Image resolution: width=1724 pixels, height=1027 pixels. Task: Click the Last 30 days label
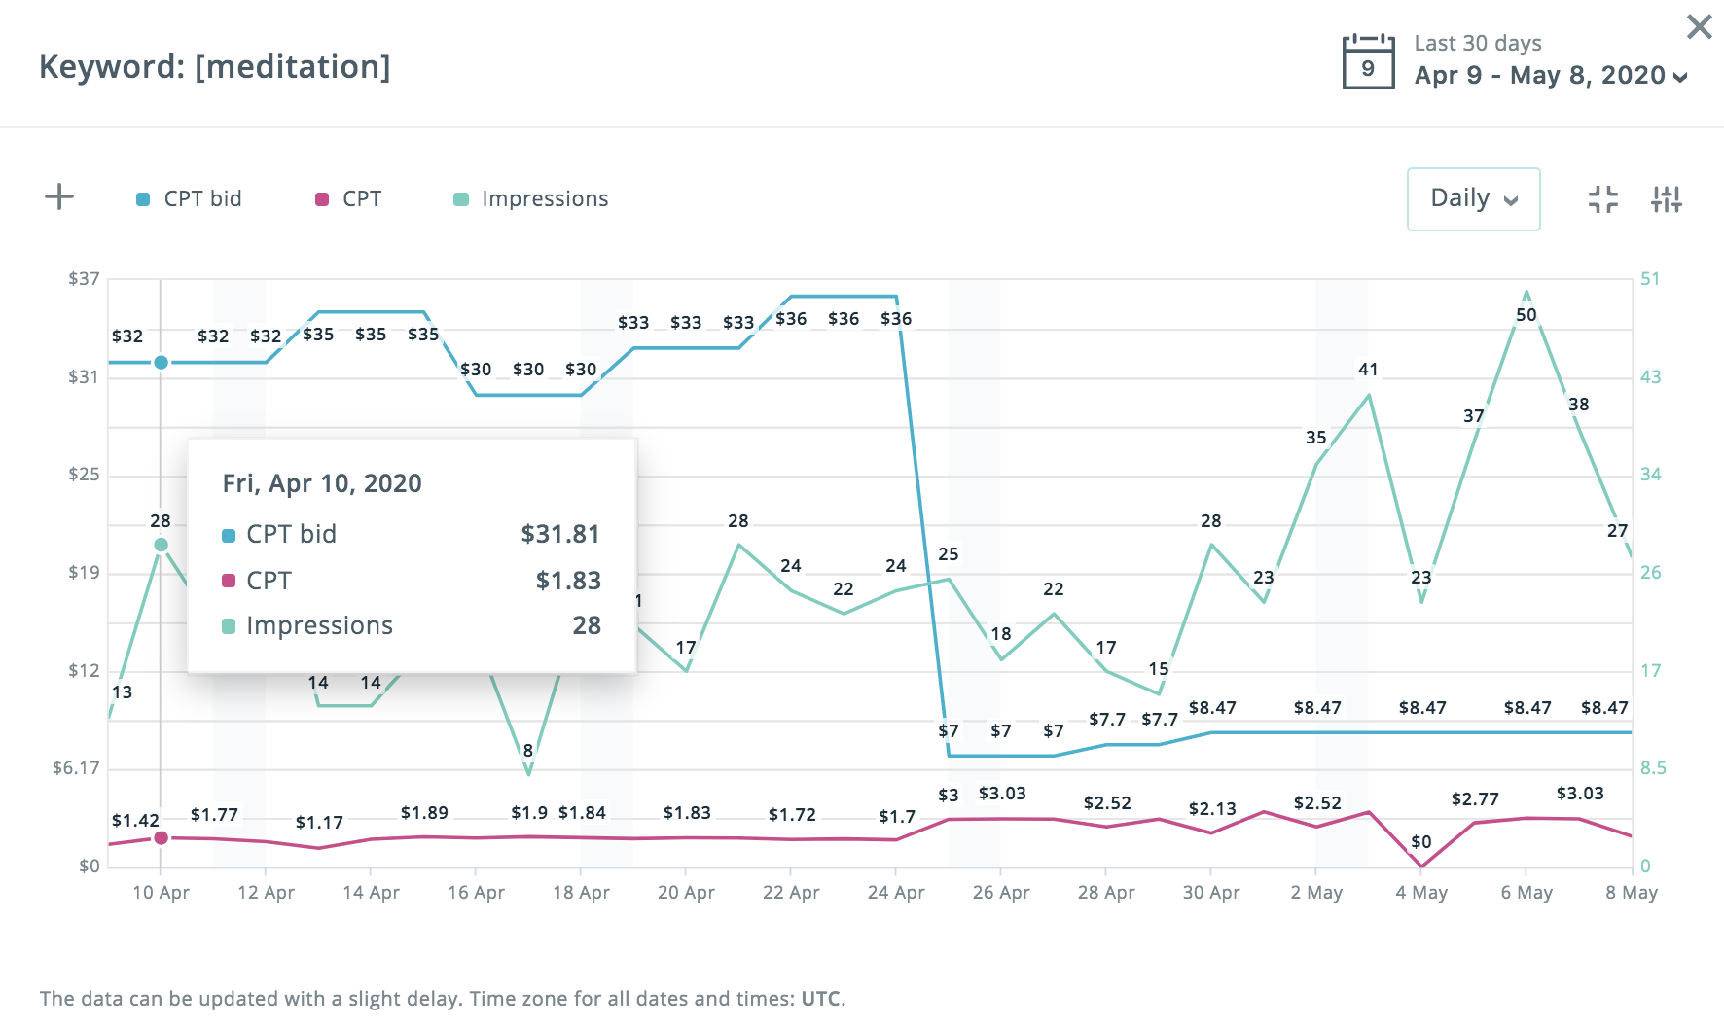pos(1476,43)
